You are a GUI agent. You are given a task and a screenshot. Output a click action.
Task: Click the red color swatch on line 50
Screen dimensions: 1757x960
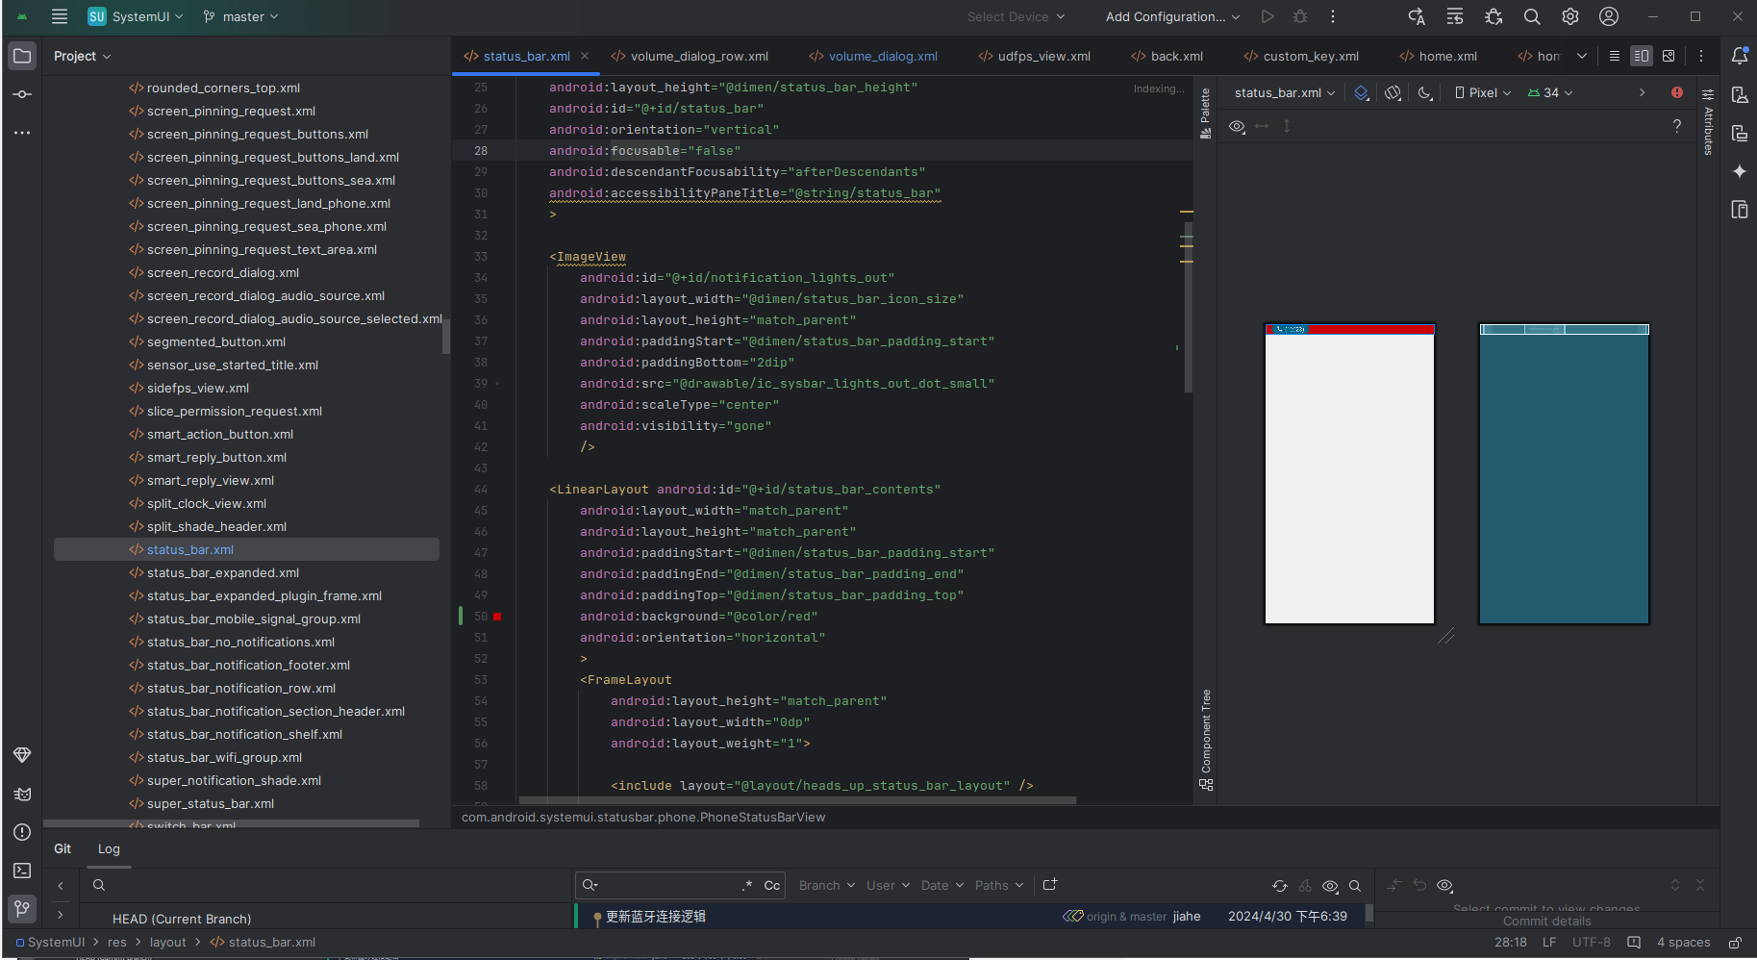tap(497, 616)
